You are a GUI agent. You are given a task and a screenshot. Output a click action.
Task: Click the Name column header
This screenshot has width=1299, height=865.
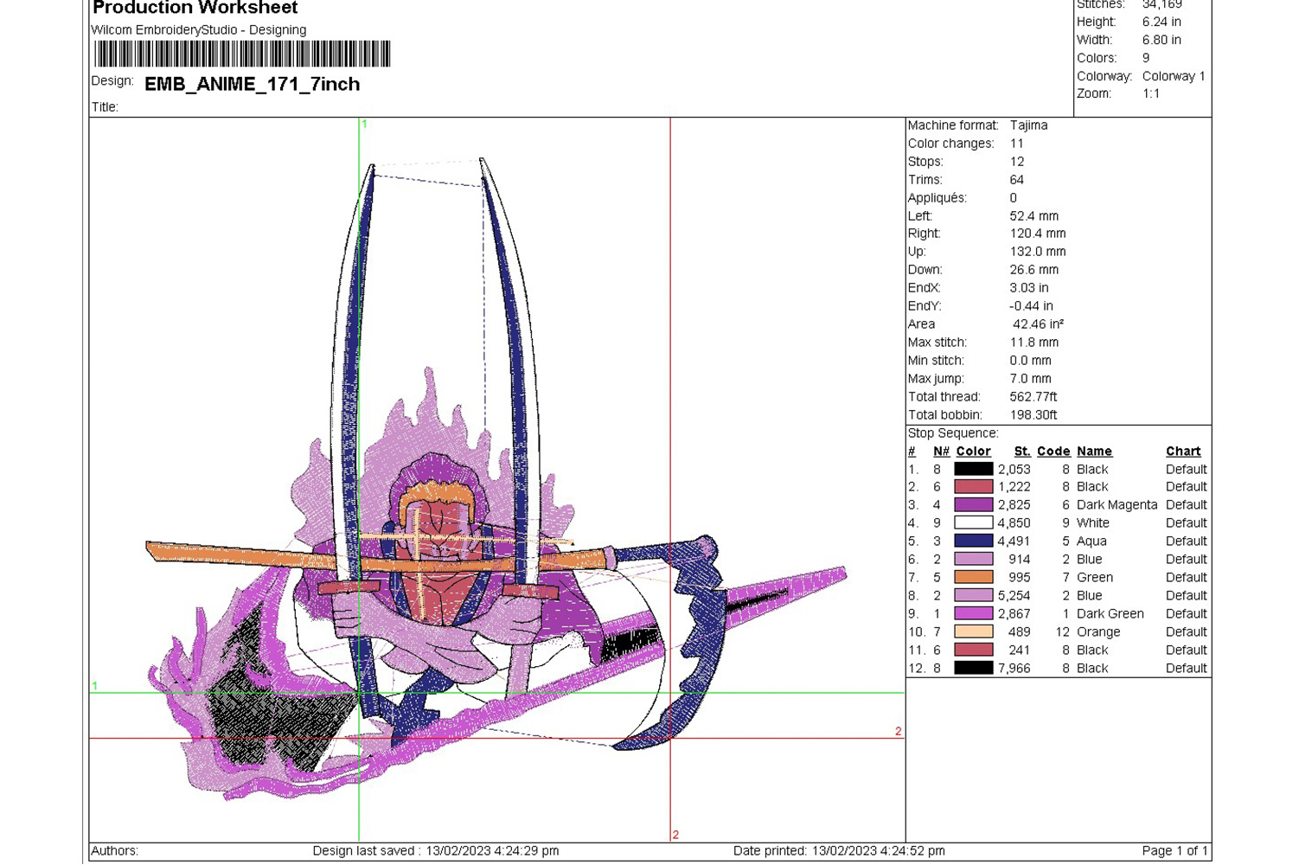click(1094, 452)
